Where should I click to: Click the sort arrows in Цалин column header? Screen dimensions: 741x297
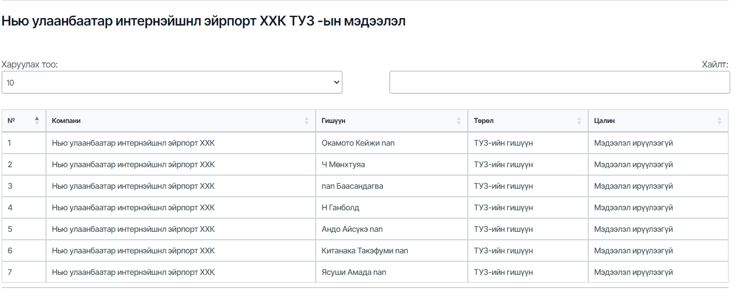tap(719, 121)
